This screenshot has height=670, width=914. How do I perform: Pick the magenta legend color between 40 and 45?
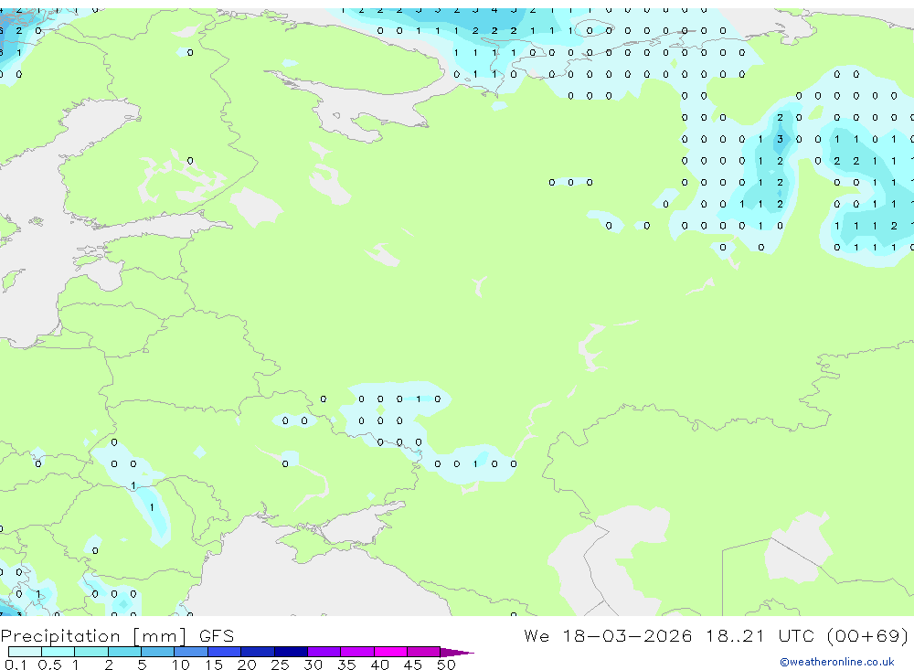point(390,652)
